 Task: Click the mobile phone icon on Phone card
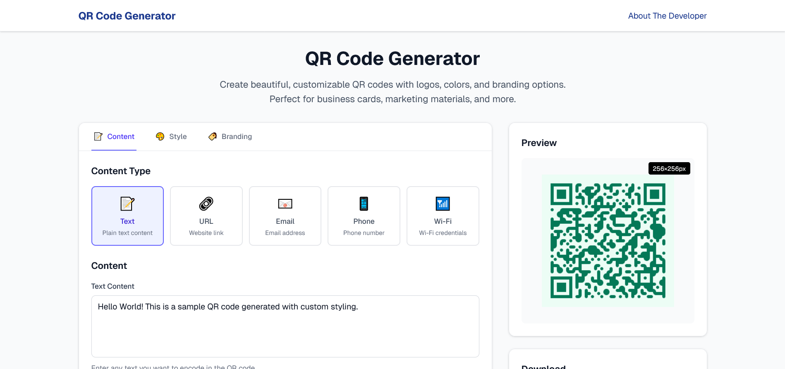coord(364,204)
